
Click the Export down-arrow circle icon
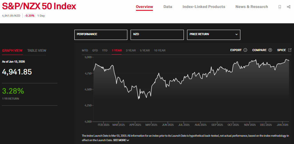coord(245,50)
